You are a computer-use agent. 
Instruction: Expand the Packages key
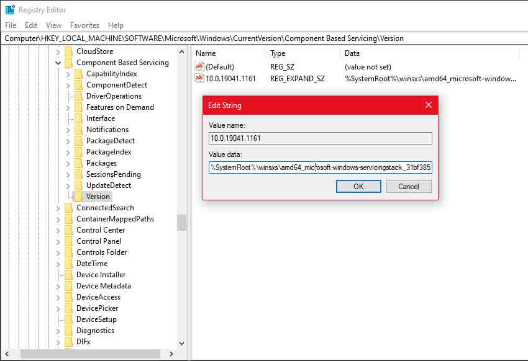coord(68,163)
